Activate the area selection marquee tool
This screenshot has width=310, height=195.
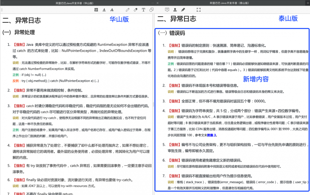tap(198, 10)
